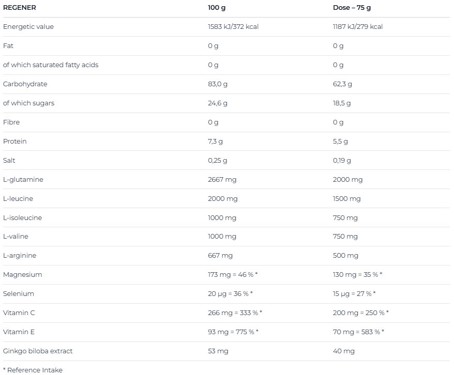This screenshot has height=375, width=454.
Task: Click the Vitamin C '200 mg = 250 %' value
Action: click(360, 313)
